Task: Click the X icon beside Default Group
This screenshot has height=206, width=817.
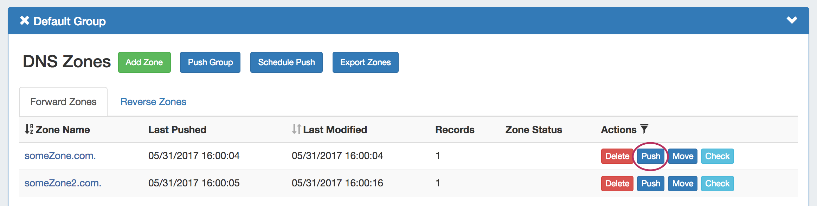Action: tap(25, 21)
